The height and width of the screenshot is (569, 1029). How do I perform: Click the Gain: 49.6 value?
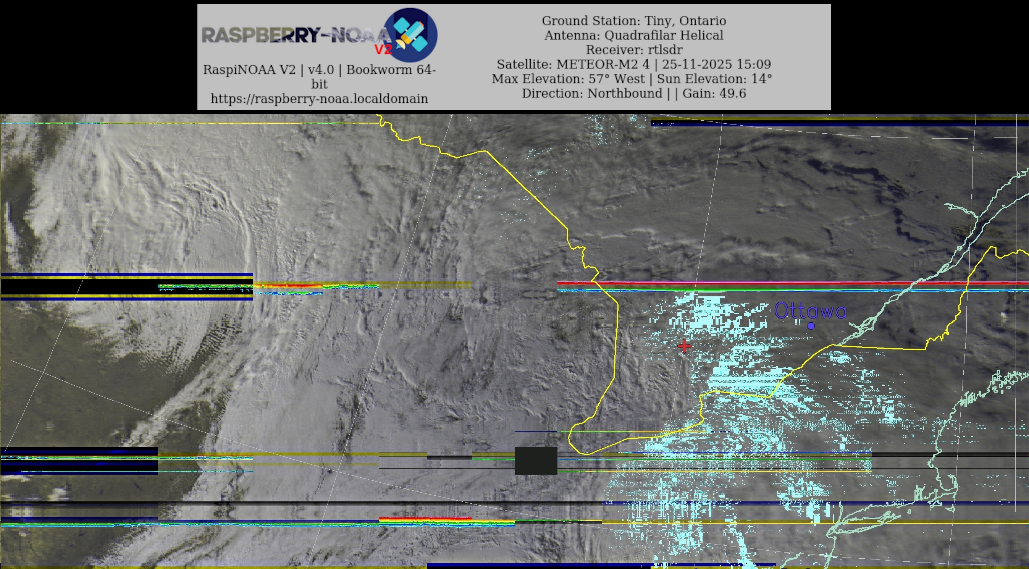click(714, 94)
